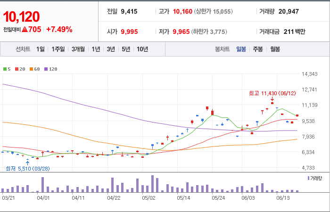Click the 11,139 price axis label
The width and height of the screenshot is (330, 212).
tap(310, 105)
